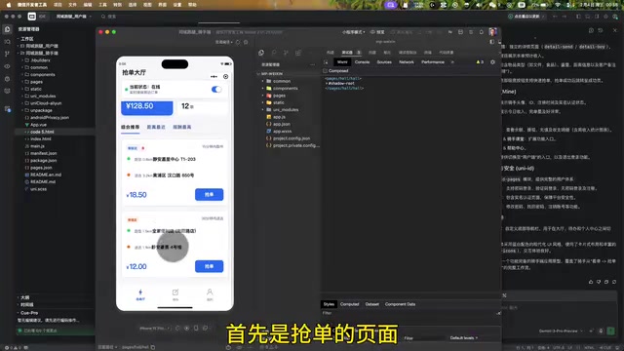Open manifest.json in the file explorer

[43, 154]
